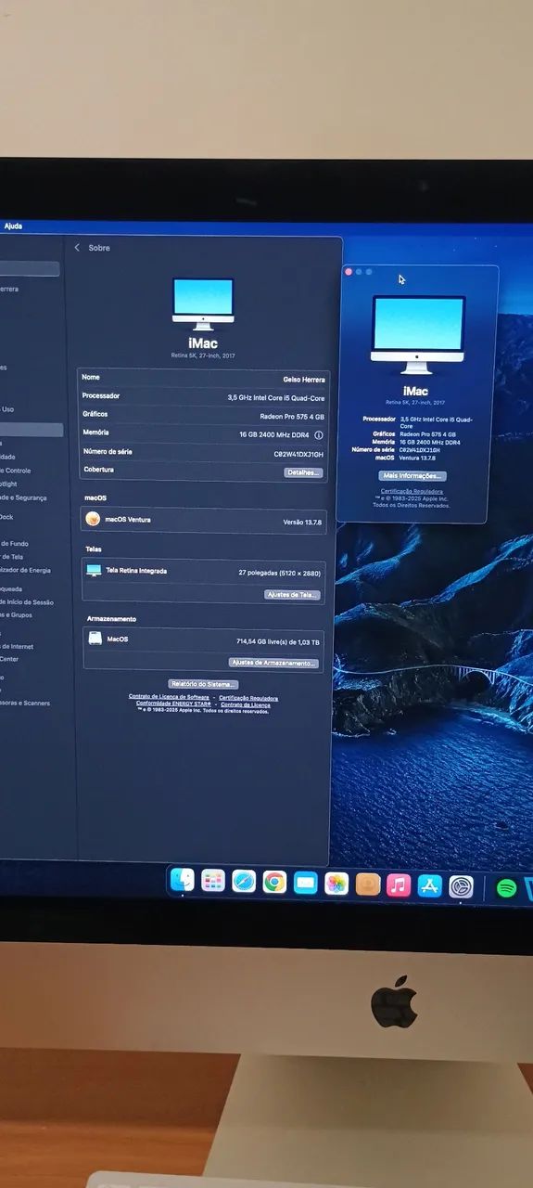This screenshot has width=533, height=1188.
Task: Click the Relatório do Sistema… button
Action: tap(203, 685)
